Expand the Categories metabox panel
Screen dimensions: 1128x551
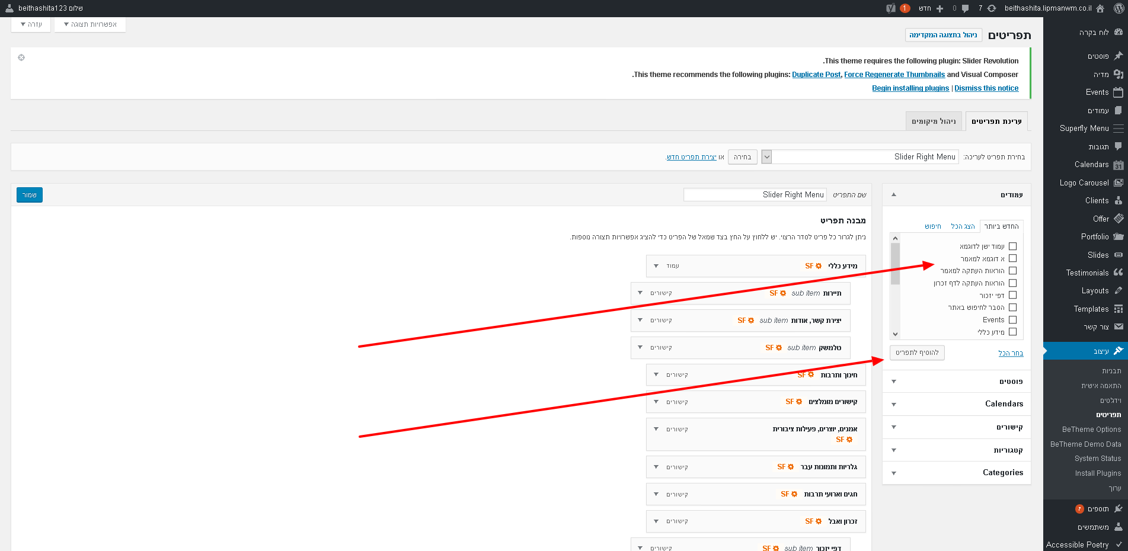tap(894, 473)
